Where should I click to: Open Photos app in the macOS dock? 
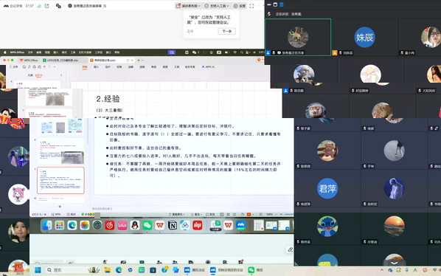pos(85,225)
